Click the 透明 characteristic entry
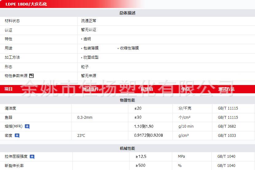This screenshot has height=170, width=255. pos(87,39)
